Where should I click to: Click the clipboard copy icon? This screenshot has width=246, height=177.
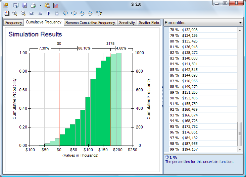pos(47,5)
